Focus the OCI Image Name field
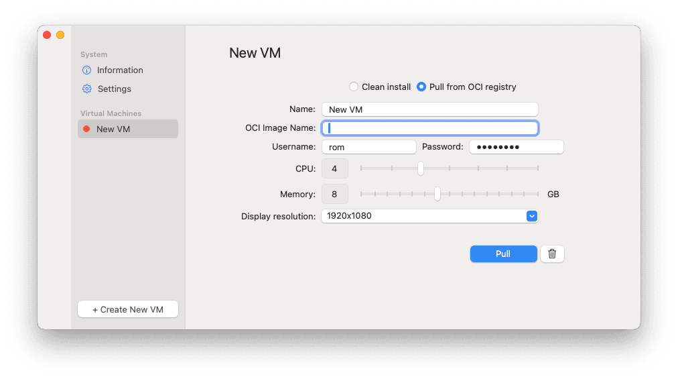The image size is (678, 379). point(429,128)
